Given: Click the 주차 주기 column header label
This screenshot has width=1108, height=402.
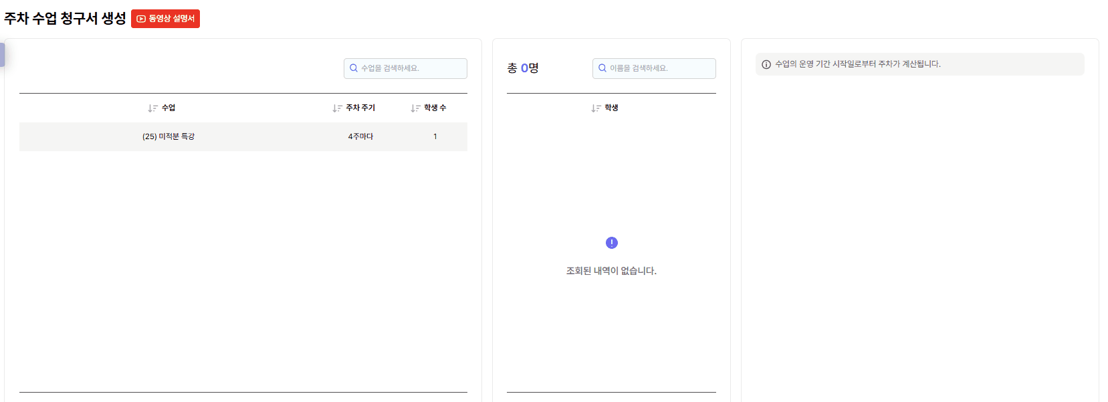Looking at the screenshot, I should (360, 108).
